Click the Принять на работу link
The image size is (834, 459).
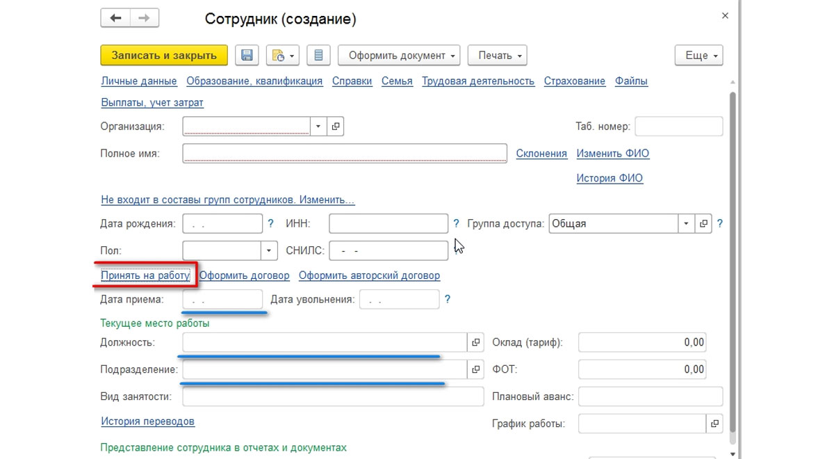pos(145,275)
